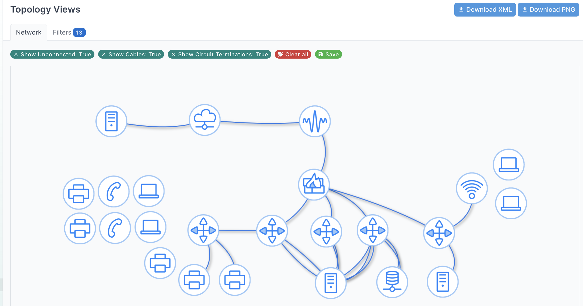Open the Network tab
Screen dimensions: 583x306
coord(29,32)
